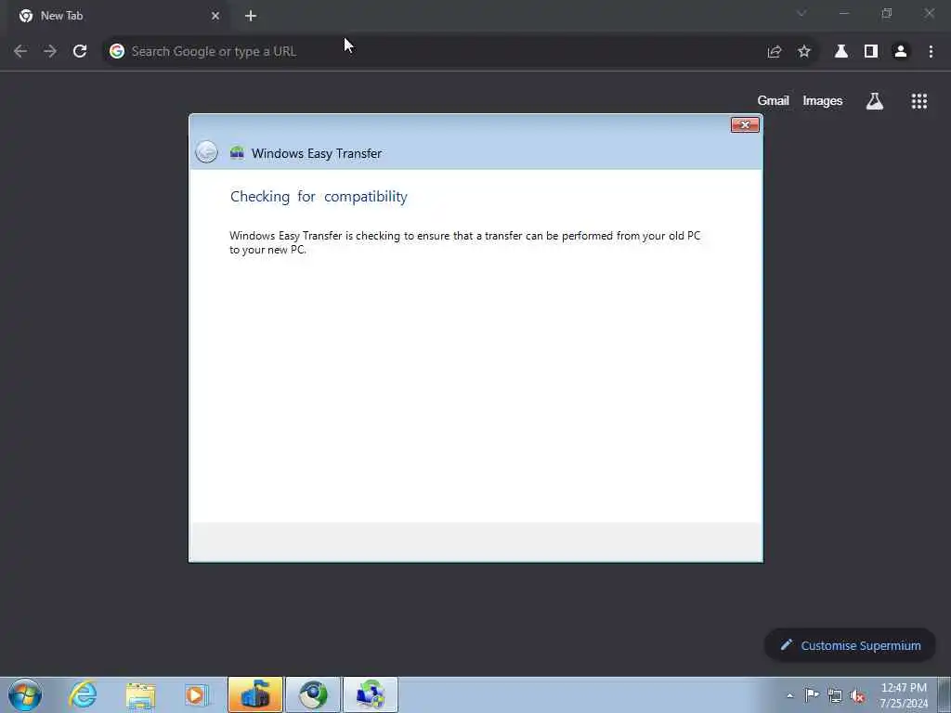
Task: Open the clock showing 12:47 PM
Action: pos(904,695)
